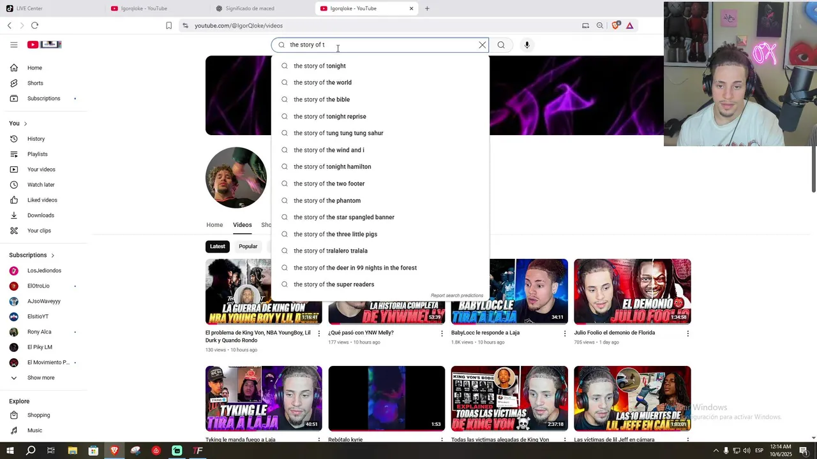This screenshot has width=817, height=459.
Task: Filter videos by Popular
Action: click(248, 246)
